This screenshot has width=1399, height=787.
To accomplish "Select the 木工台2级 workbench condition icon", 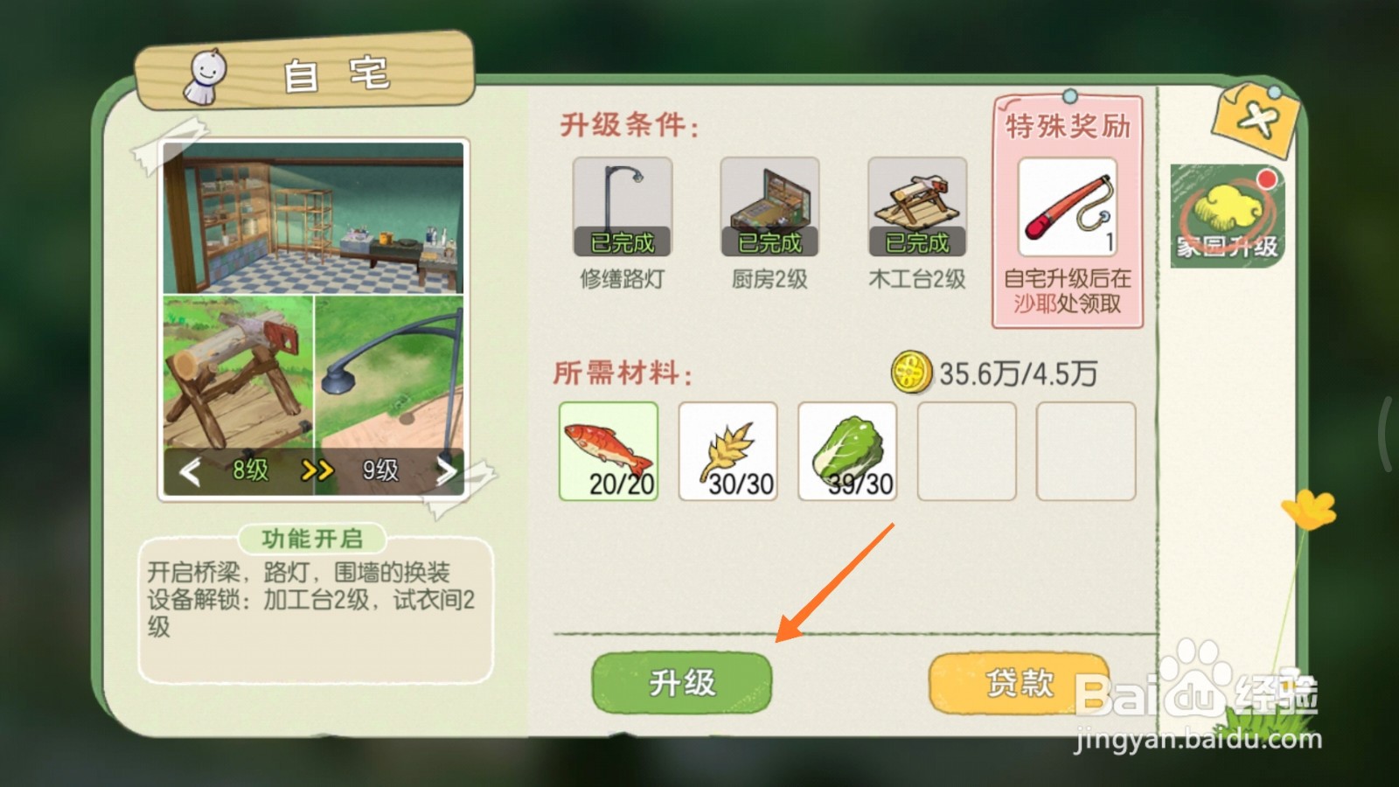I will [917, 206].
